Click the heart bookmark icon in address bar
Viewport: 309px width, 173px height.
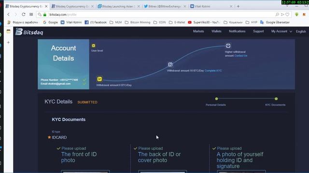[287, 14]
